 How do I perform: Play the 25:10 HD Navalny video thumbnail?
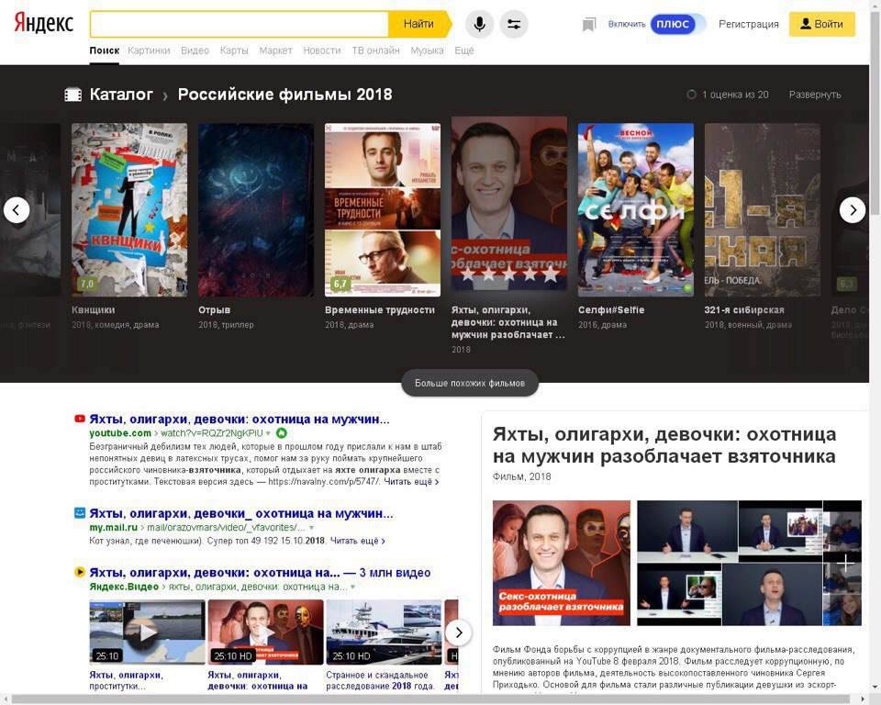266,632
